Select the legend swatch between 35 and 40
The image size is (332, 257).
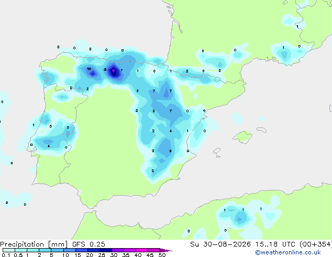click(130, 250)
